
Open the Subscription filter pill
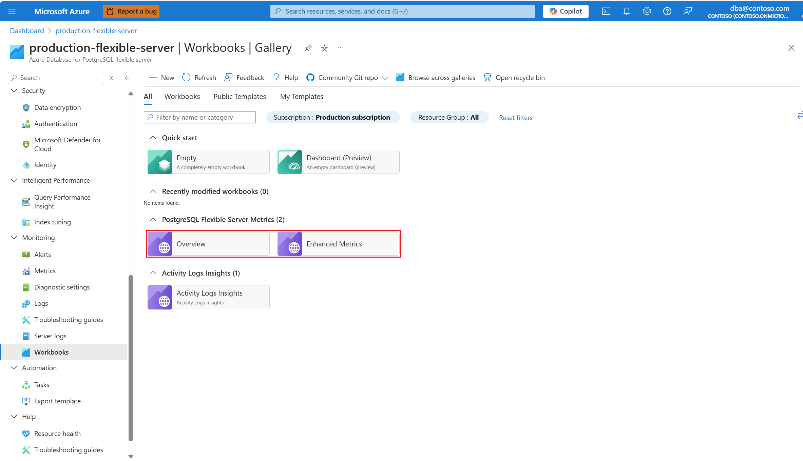pos(332,117)
